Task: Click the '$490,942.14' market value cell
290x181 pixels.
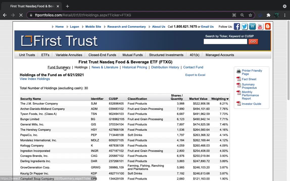Action: click(x=201, y=119)
